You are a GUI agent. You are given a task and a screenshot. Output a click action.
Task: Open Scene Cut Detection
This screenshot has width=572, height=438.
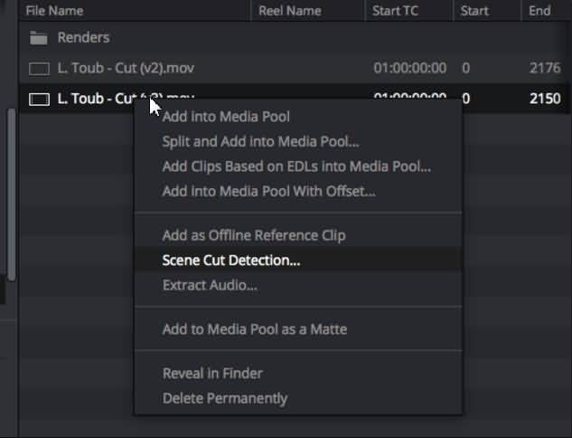[230, 260]
